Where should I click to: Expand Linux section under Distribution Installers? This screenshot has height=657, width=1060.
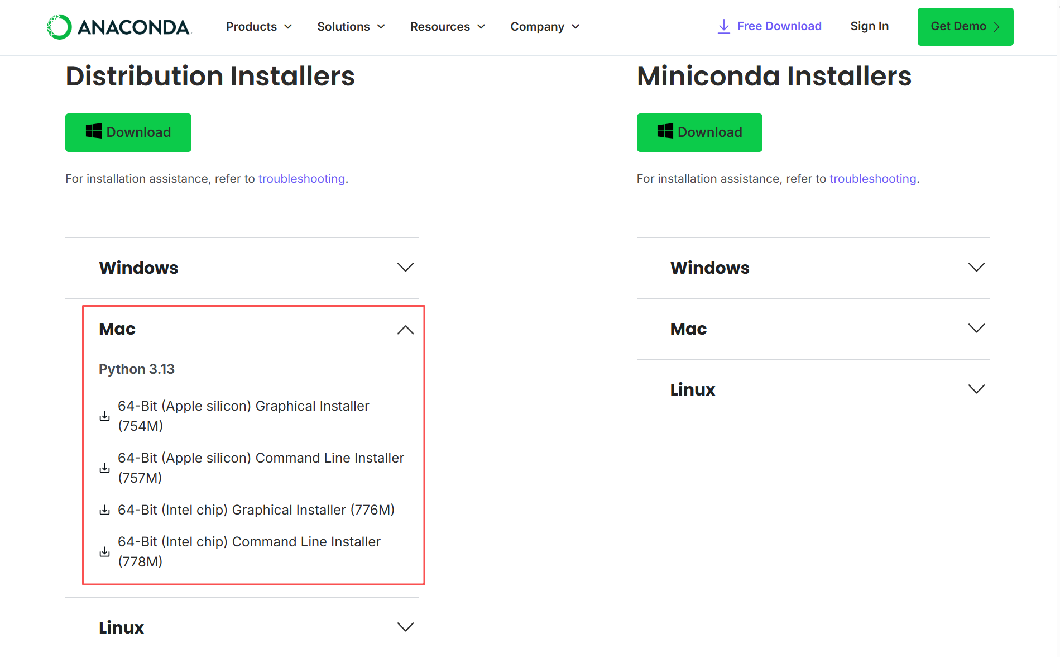(242, 627)
